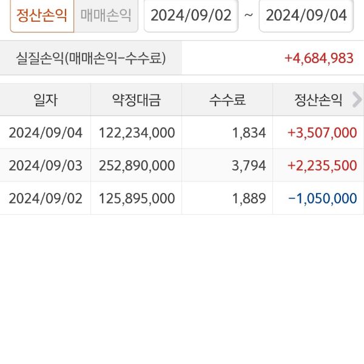Viewport: 364px width, 364px height.
Task: Click the 약정대금 column header
Action: pos(136,100)
